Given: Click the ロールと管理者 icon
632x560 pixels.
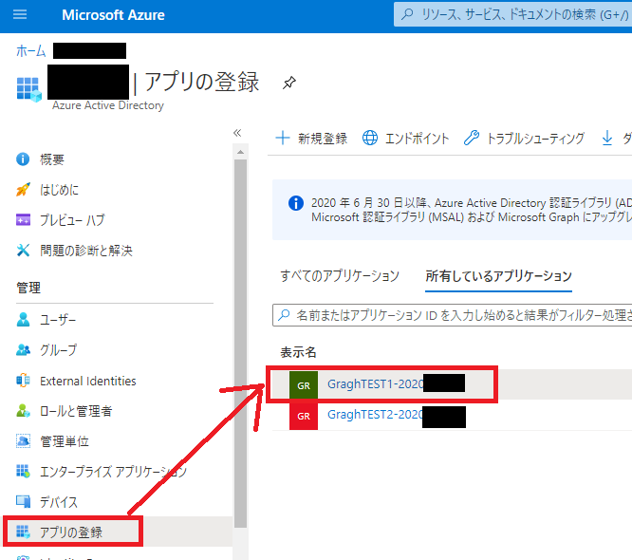Looking at the screenshot, I should point(23,411).
